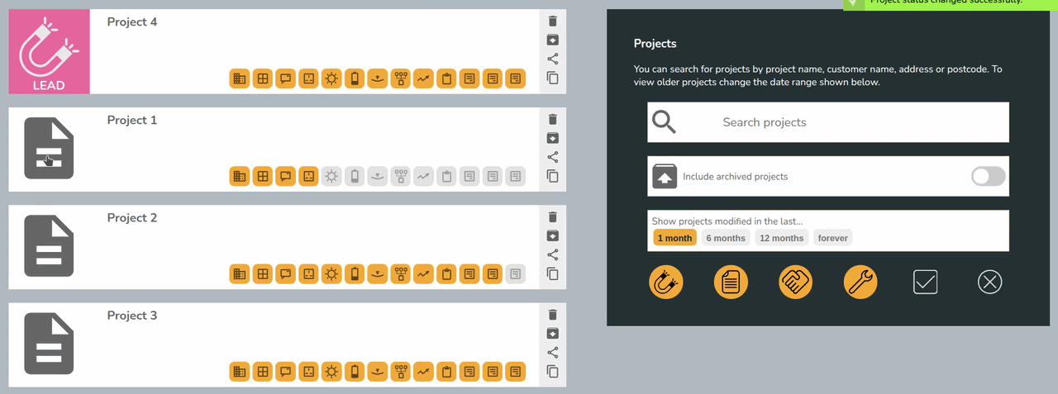The image size is (1058, 394).
Task: Duplicate Project 4 with the copy icon
Action: pos(553,78)
